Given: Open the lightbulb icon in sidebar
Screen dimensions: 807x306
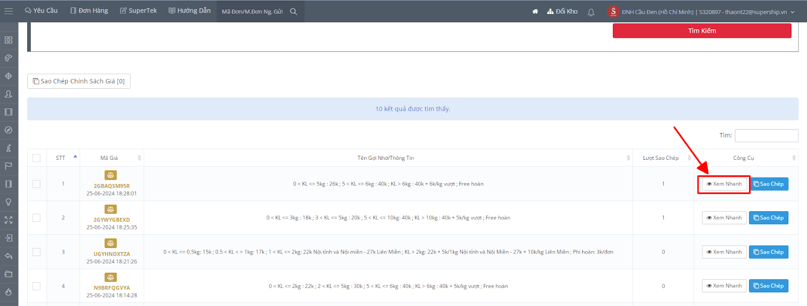Looking at the screenshot, I should pos(9,202).
